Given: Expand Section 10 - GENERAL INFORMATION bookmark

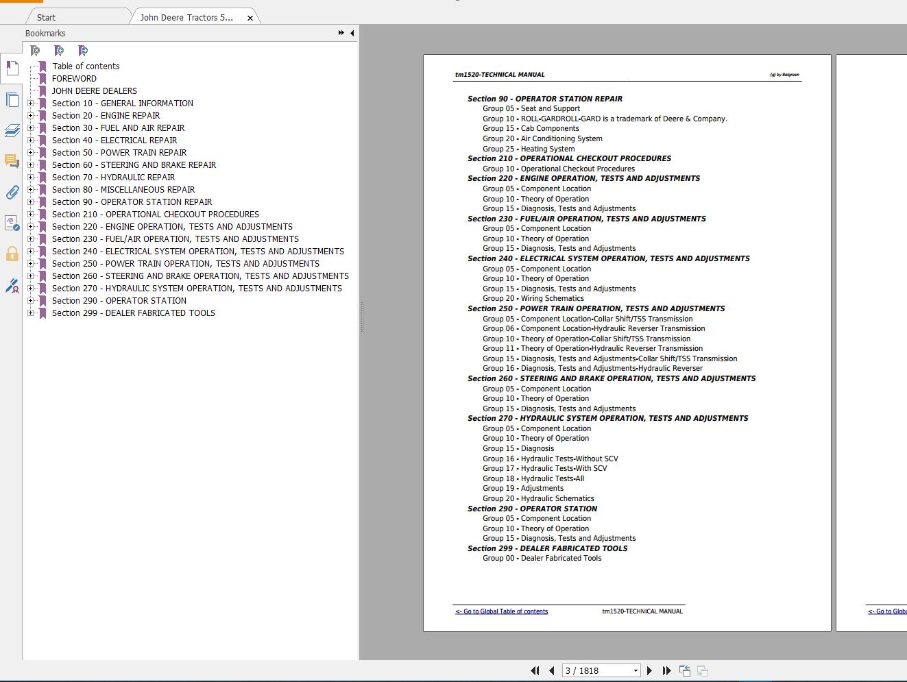Looking at the screenshot, I should pos(30,103).
